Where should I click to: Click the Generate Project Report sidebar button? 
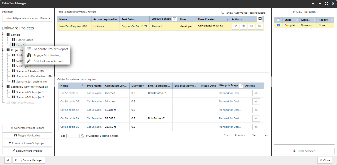point(27,128)
